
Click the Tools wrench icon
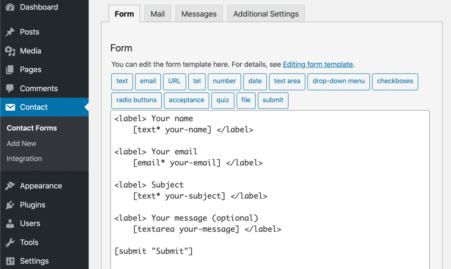tap(10, 243)
